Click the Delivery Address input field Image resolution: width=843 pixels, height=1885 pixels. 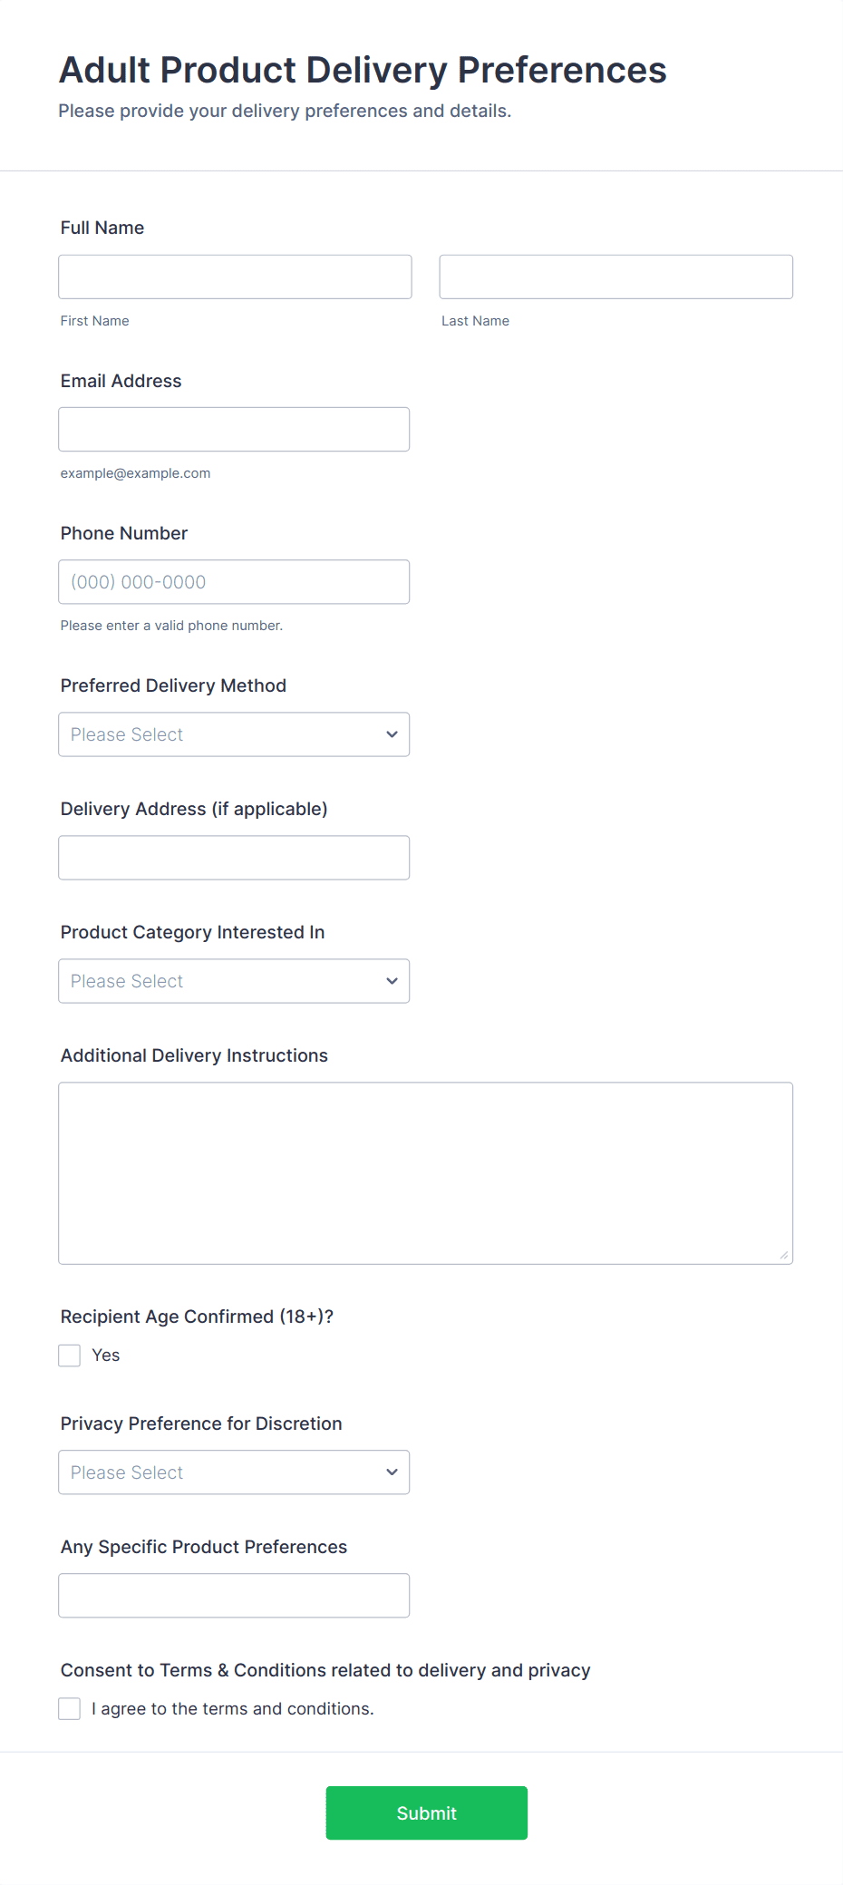[234, 858]
